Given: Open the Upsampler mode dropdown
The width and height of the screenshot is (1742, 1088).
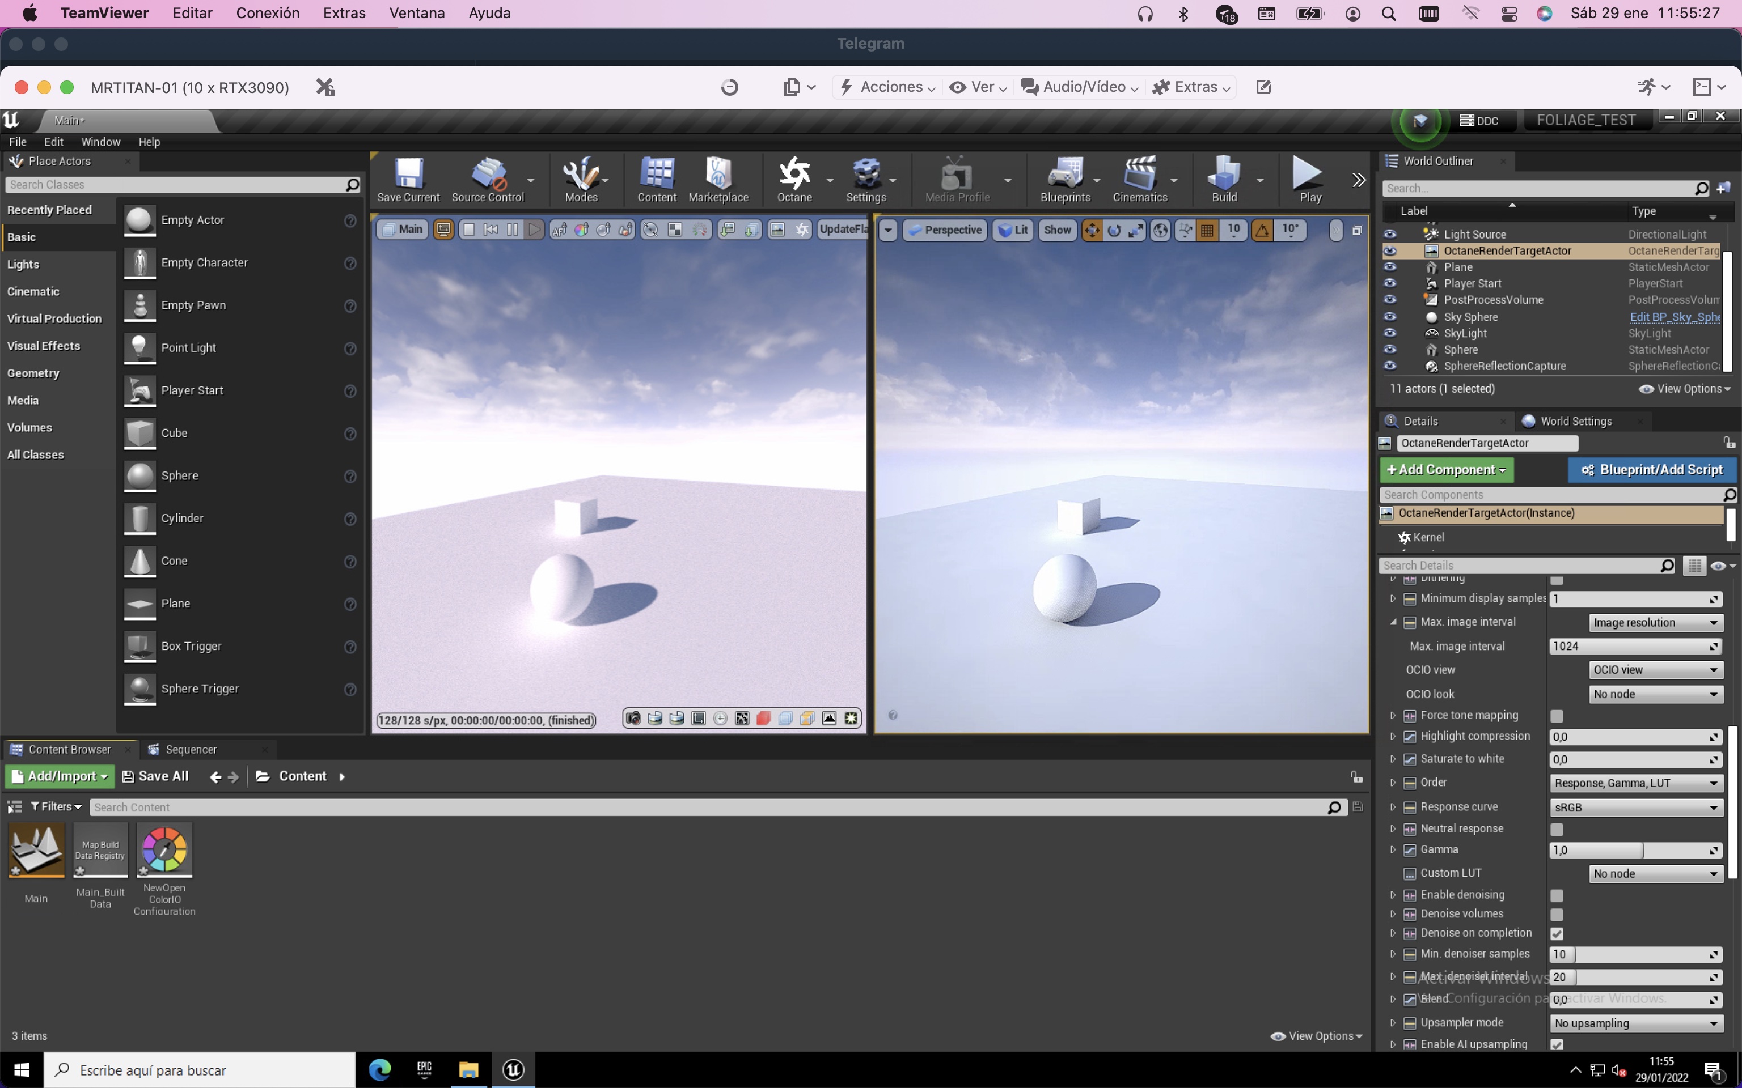Looking at the screenshot, I should click(x=1635, y=1023).
